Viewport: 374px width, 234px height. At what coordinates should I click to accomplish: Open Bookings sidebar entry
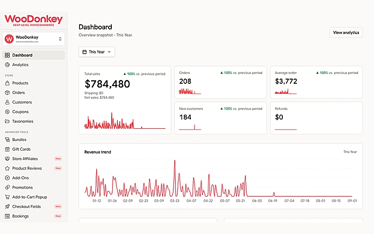click(34, 216)
